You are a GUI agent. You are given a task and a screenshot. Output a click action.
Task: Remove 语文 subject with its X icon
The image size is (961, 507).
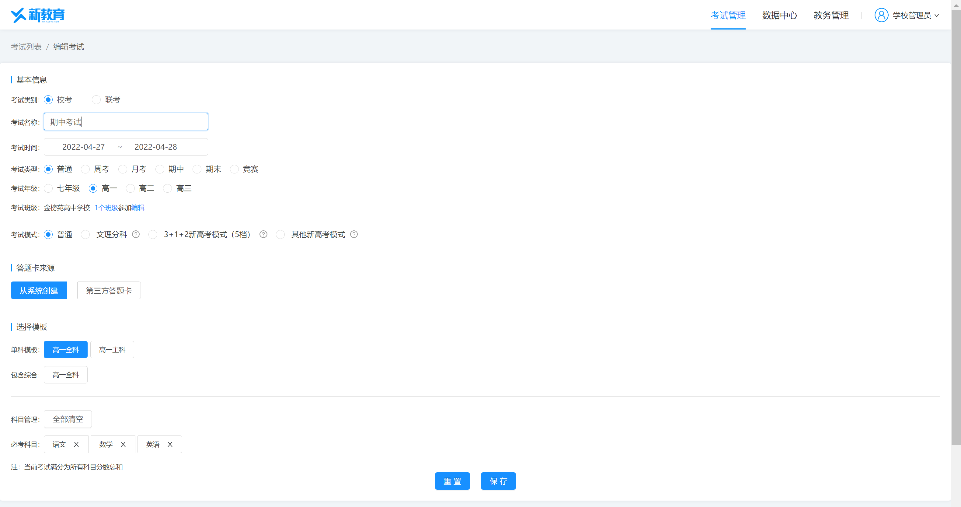click(x=76, y=444)
